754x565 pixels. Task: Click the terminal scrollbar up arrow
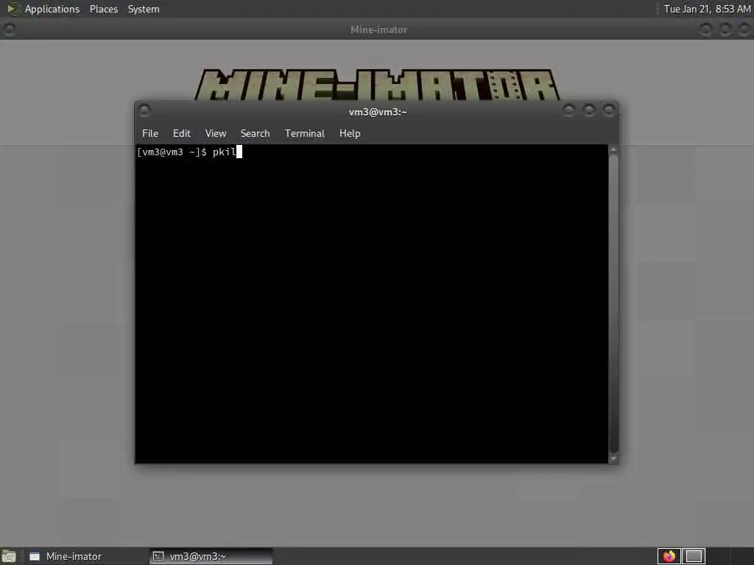613,150
